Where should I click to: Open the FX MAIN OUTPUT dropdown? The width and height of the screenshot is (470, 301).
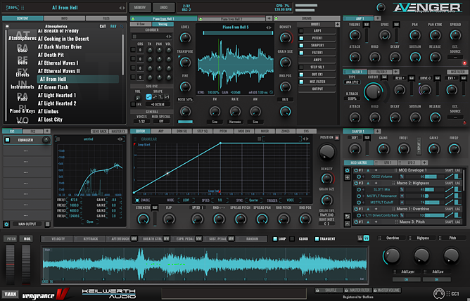point(27,224)
